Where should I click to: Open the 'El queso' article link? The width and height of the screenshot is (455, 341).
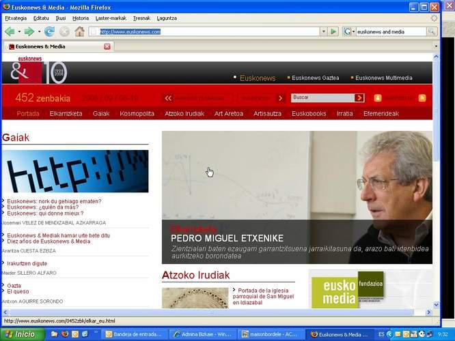coord(18,291)
